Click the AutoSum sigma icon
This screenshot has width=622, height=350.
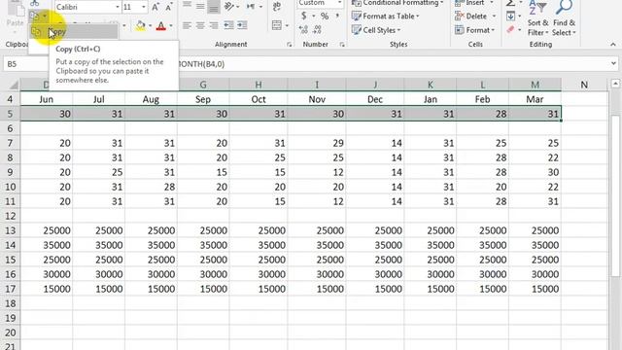(x=510, y=3)
